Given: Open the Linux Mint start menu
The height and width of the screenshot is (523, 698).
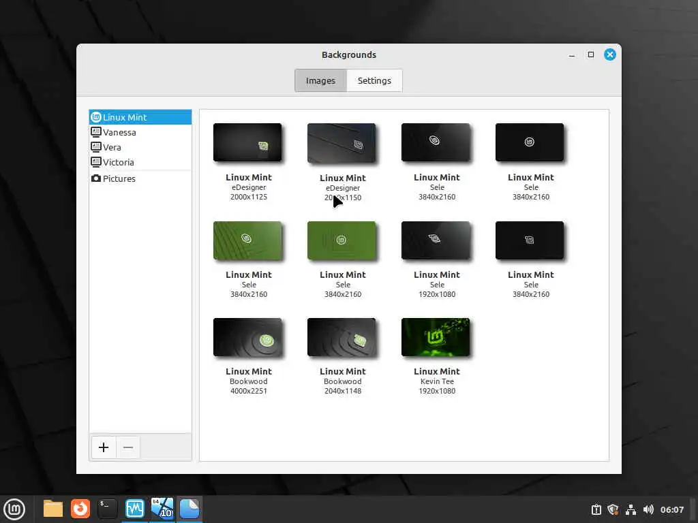Looking at the screenshot, I should pos(14,509).
